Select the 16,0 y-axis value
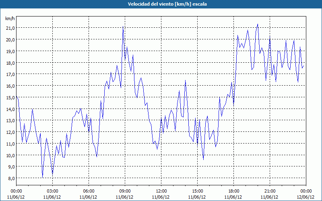322x201 pixels. pos(10,86)
